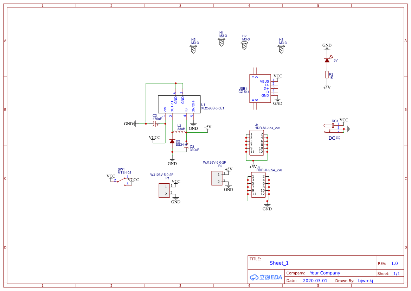Click the WJ126V-5.0-2P label above P2
Screen dimensions: 411x291
[x=214, y=163]
